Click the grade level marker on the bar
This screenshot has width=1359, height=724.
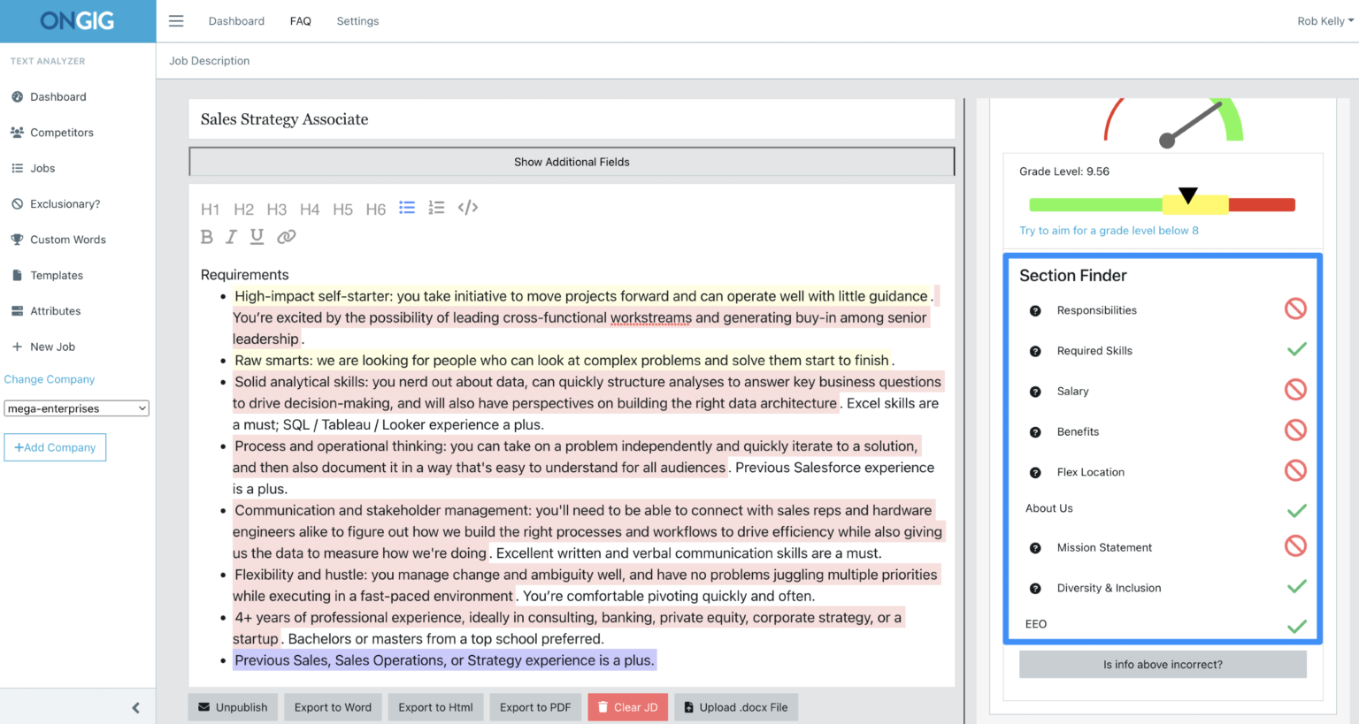[1187, 196]
